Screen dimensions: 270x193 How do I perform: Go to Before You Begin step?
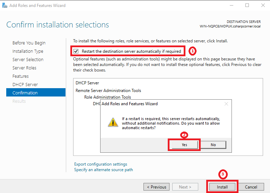[x=29, y=43]
